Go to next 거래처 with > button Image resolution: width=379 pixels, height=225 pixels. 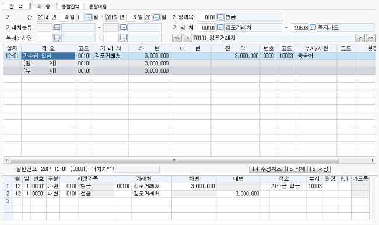[x=360, y=38]
